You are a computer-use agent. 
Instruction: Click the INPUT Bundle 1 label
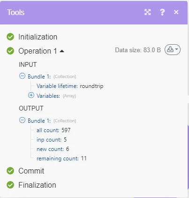pyautogui.click(x=39, y=77)
